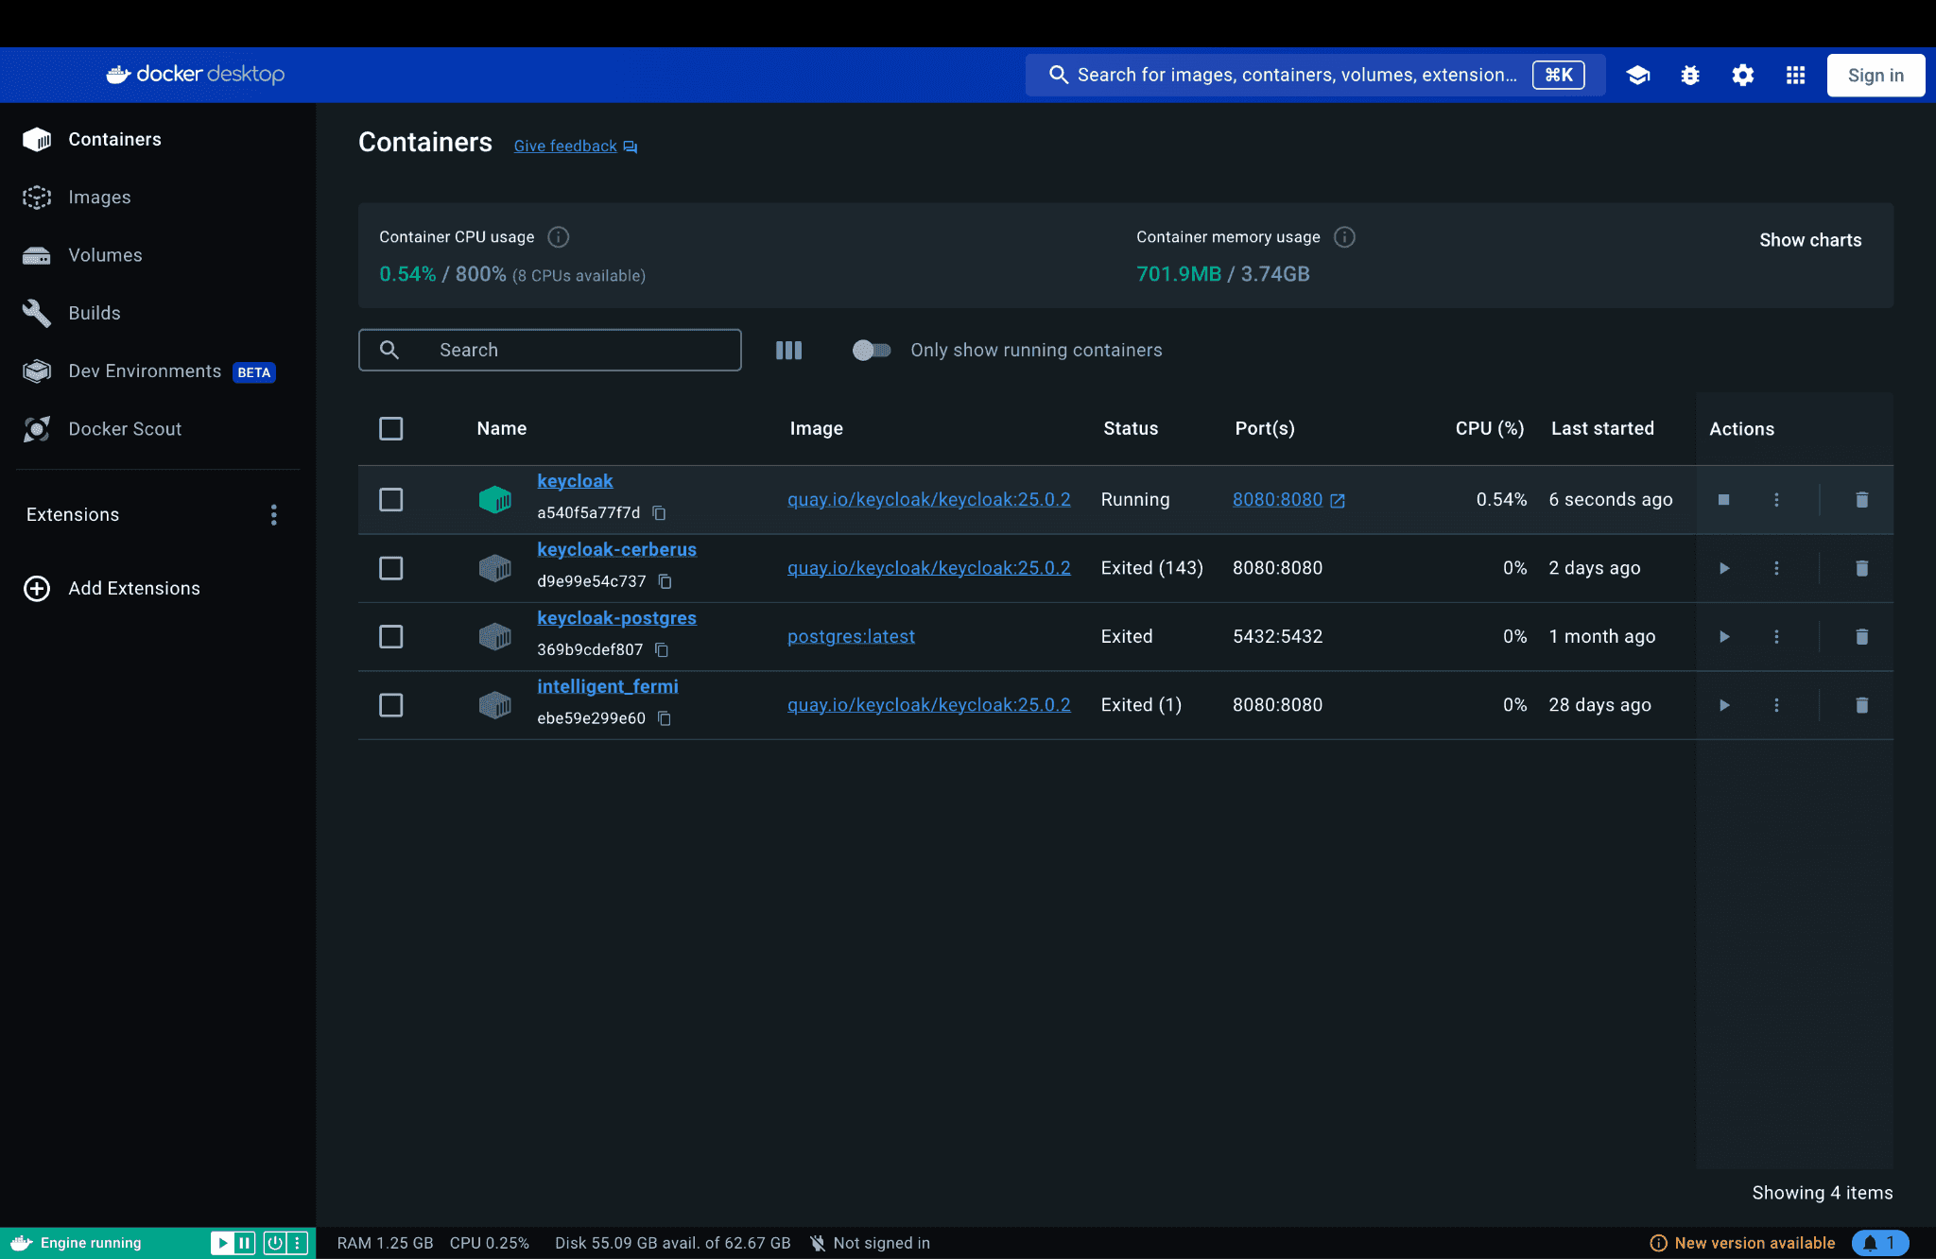Image resolution: width=1936 pixels, height=1259 pixels.
Task: Open the apps grid menu in header
Action: pos(1795,76)
